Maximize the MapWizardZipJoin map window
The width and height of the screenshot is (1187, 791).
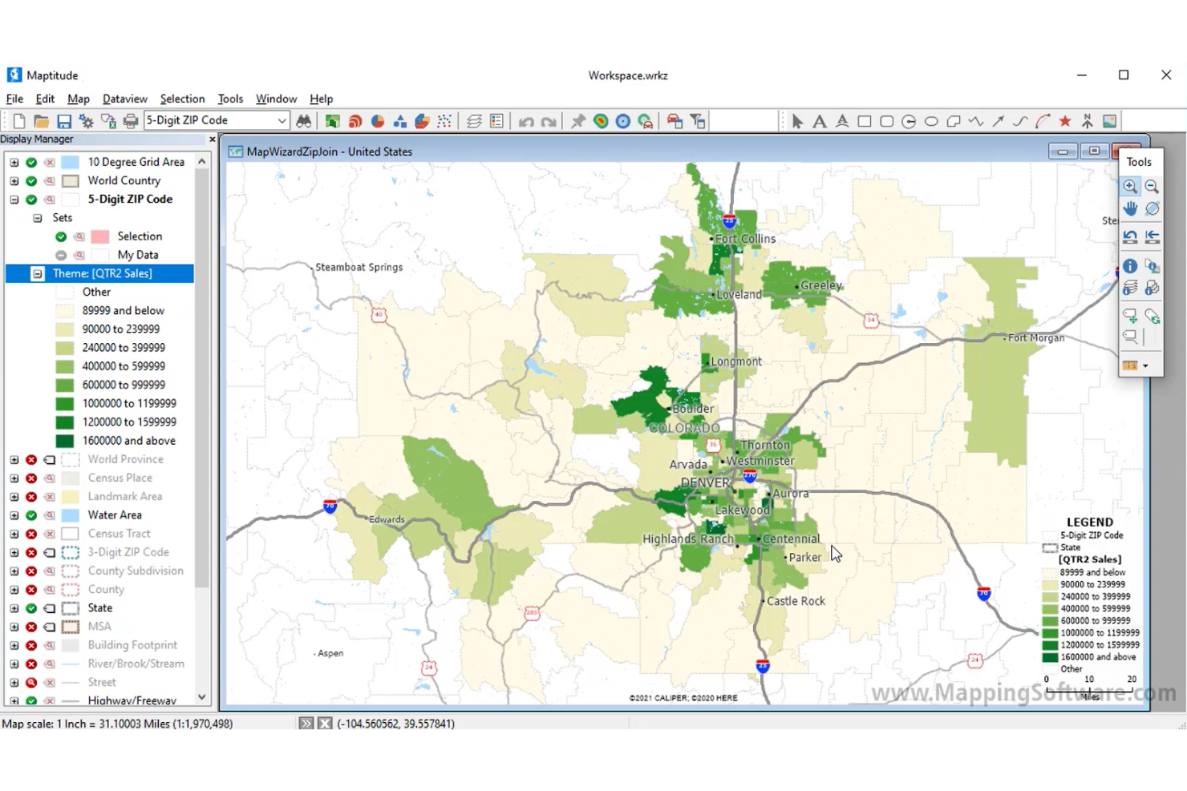(1094, 151)
